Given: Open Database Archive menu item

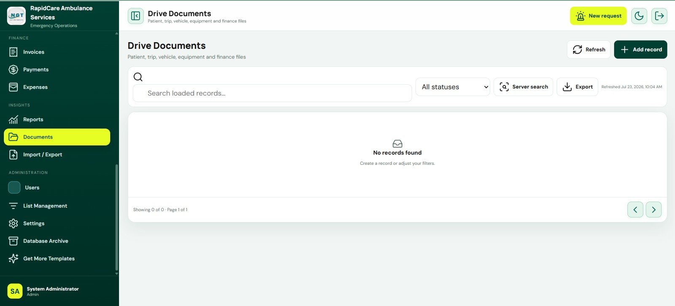Looking at the screenshot, I should [57, 241].
